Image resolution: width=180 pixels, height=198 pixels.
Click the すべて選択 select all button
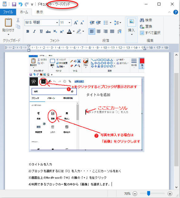[x=150, y=33]
